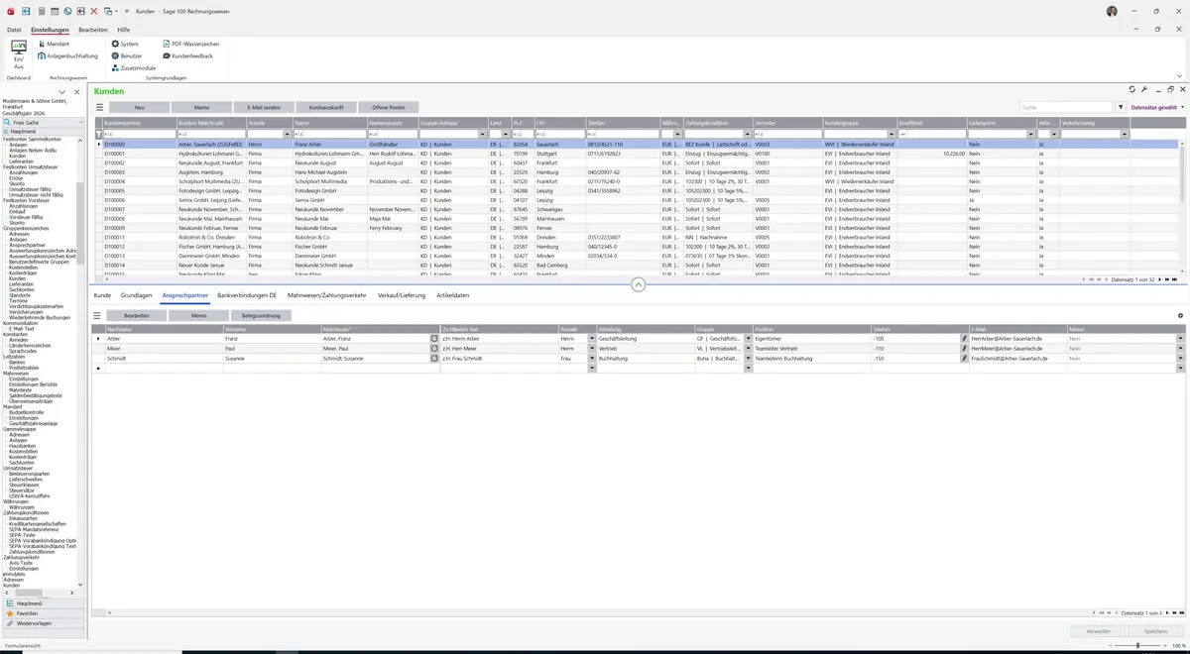
Task: Open Kundenfeedback in the ribbon
Action: (x=187, y=56)
